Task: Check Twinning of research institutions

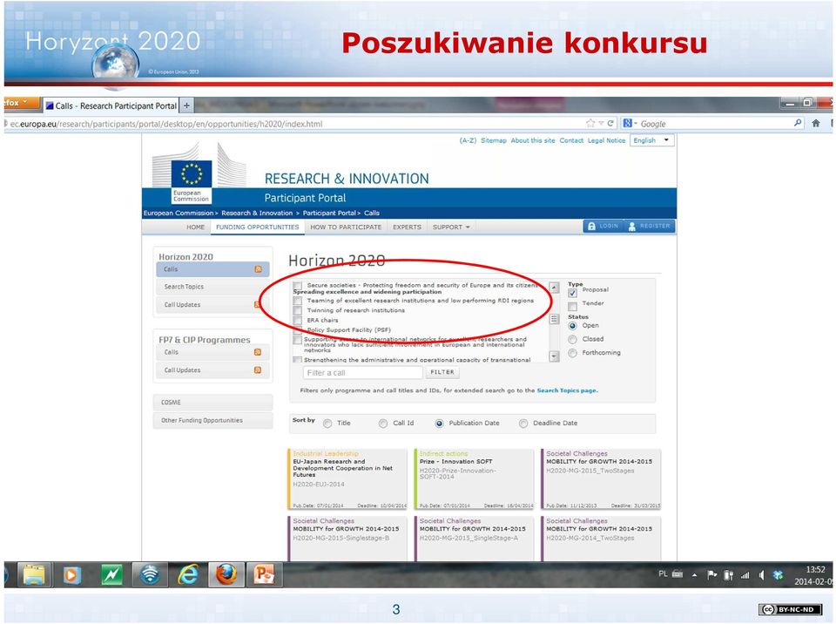Action: pos(298,310)
